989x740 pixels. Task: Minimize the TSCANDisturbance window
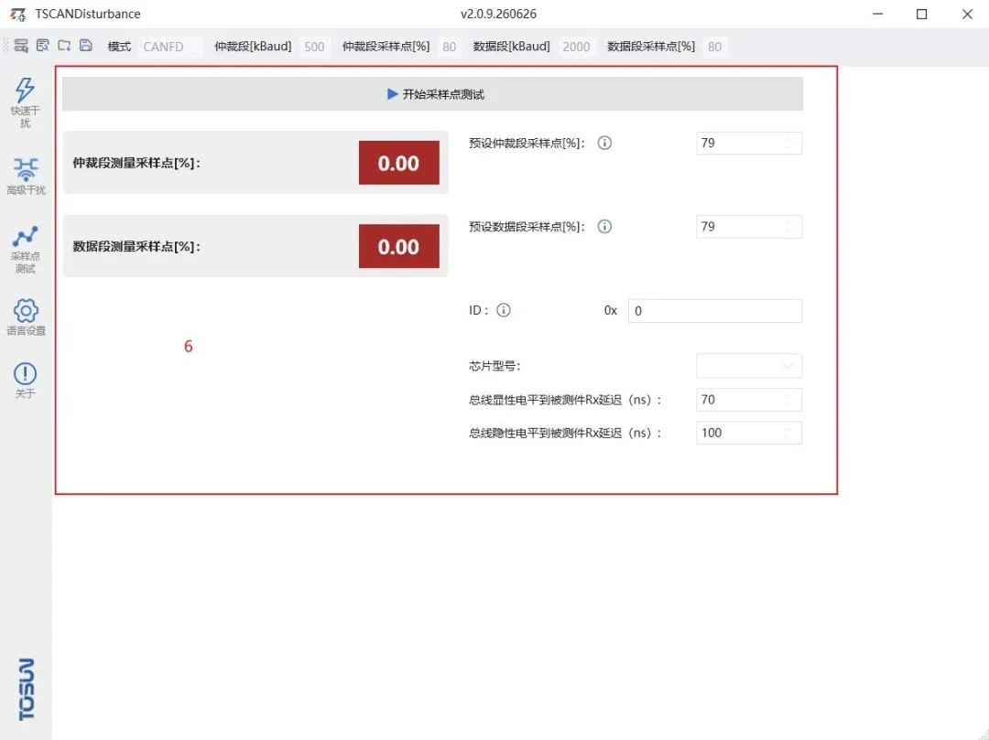[x=877, y=14]
